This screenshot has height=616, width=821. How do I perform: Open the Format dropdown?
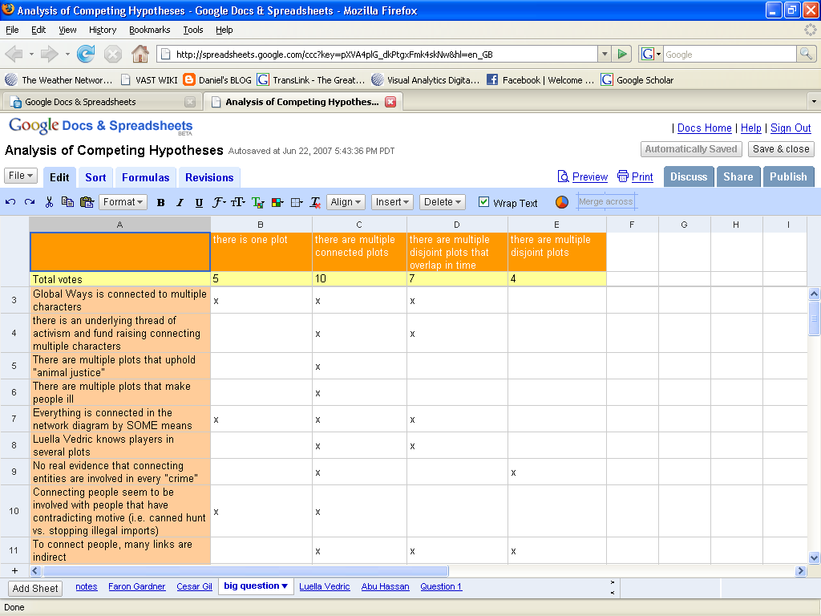tap(123, 202)
